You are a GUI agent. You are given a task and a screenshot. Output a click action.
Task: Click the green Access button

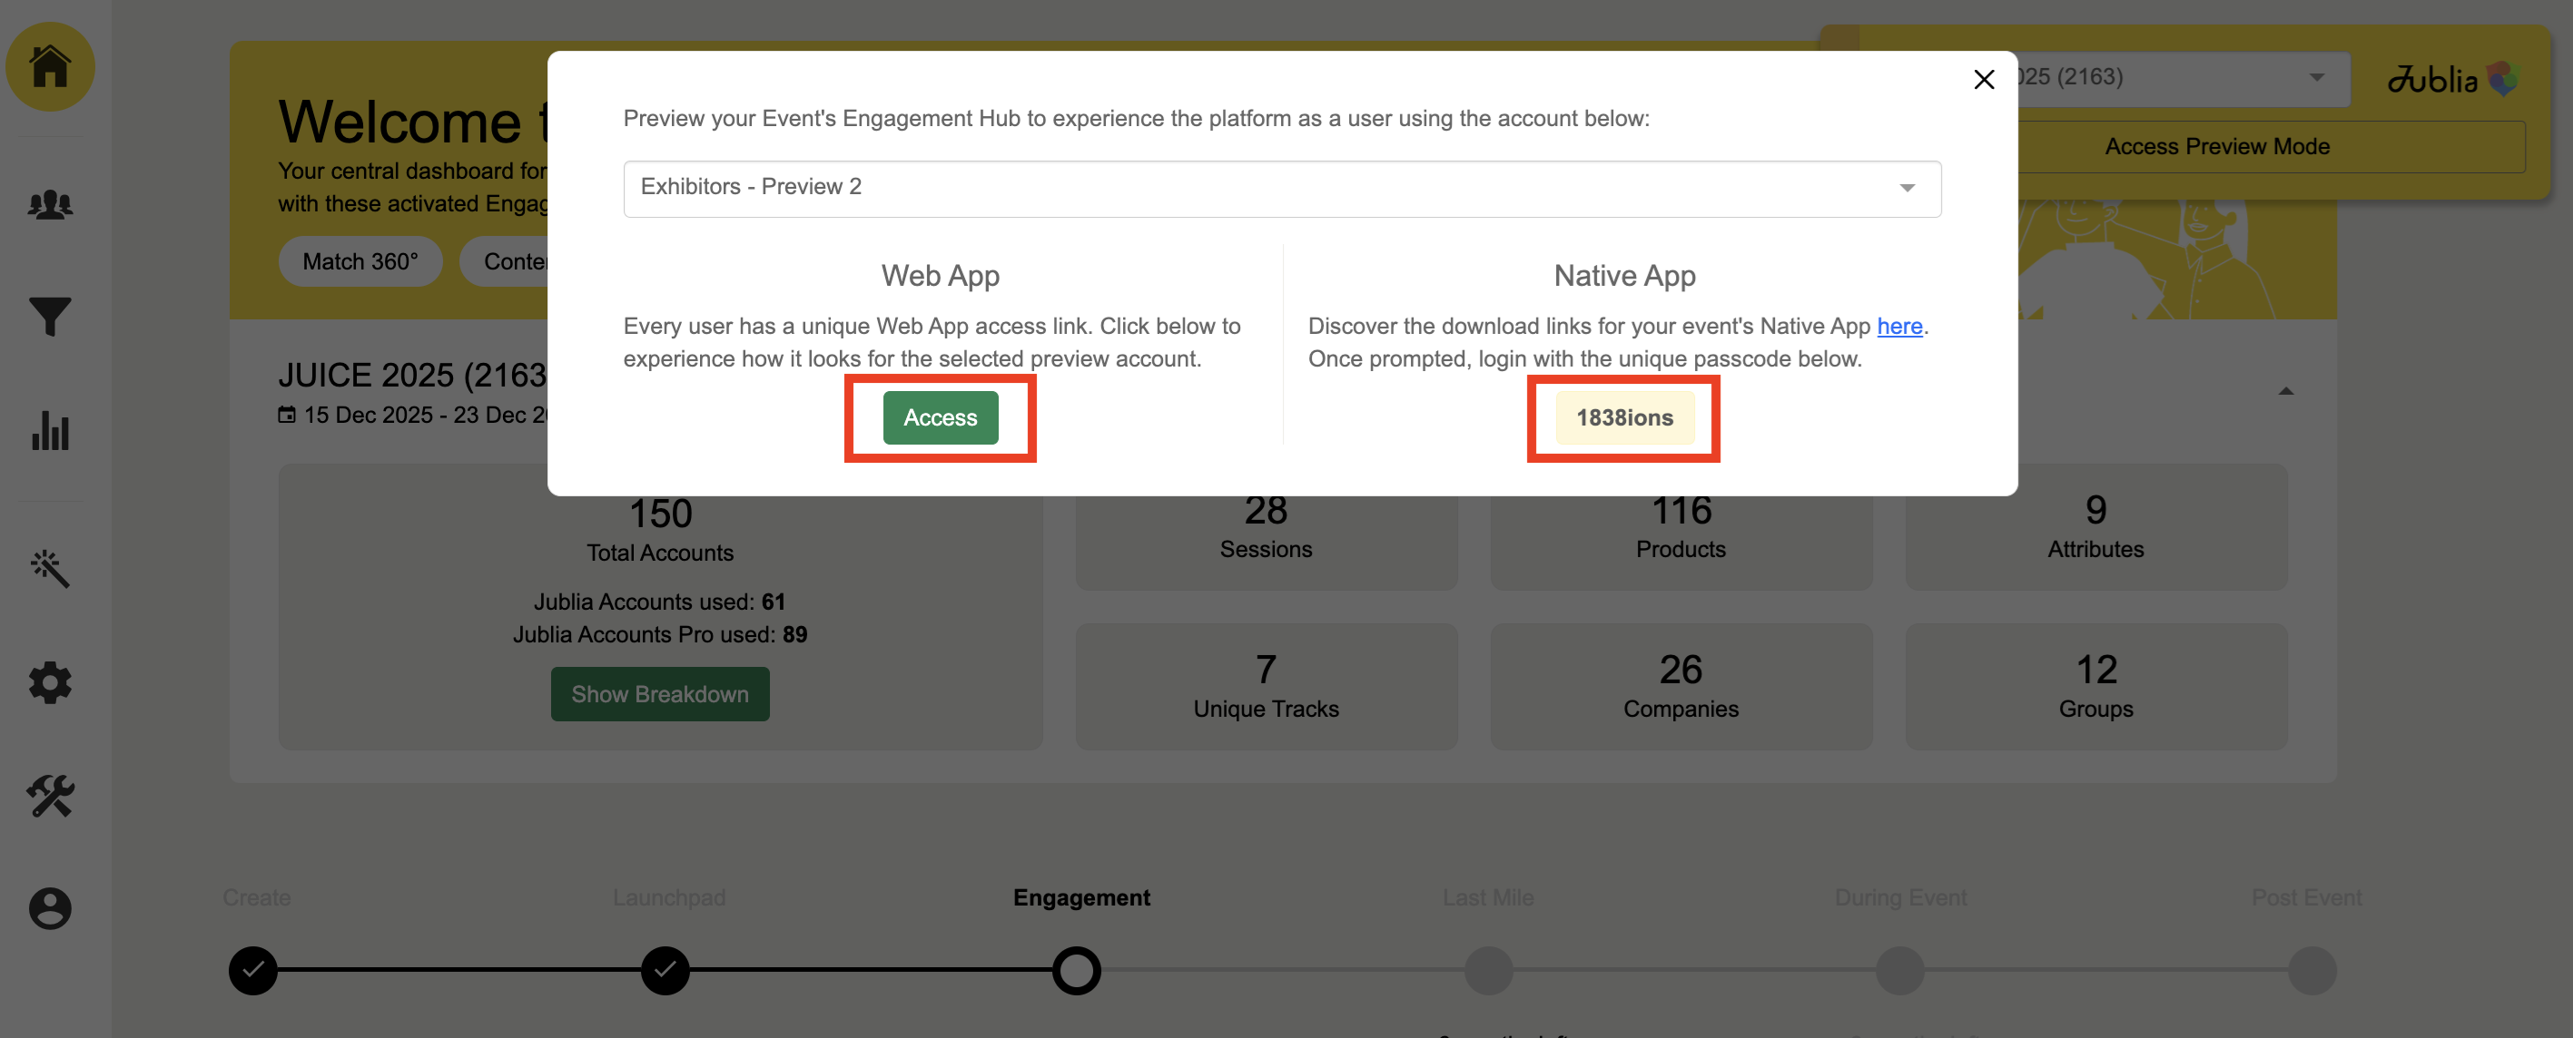click(939, 417)
